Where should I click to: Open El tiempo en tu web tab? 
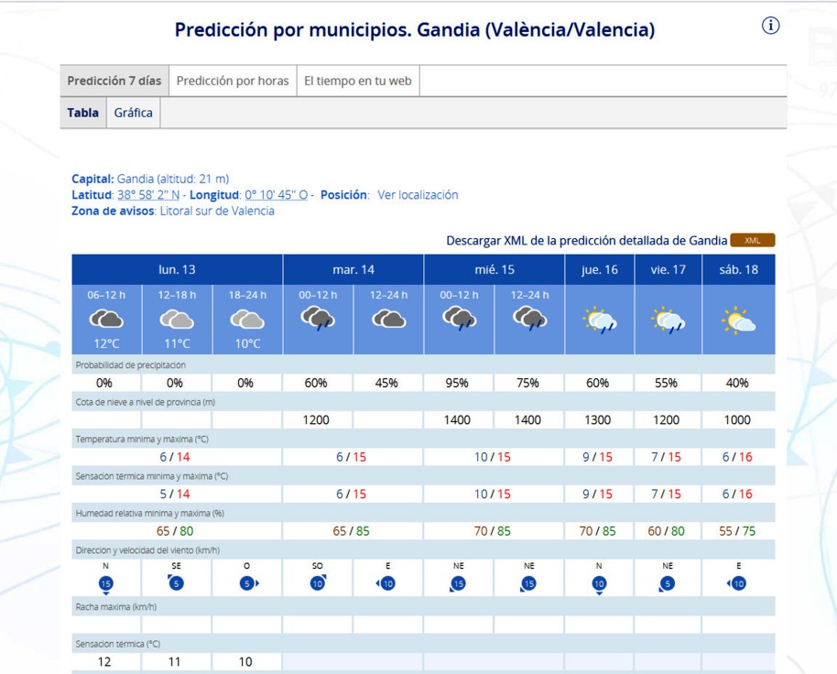click(358, 81)
